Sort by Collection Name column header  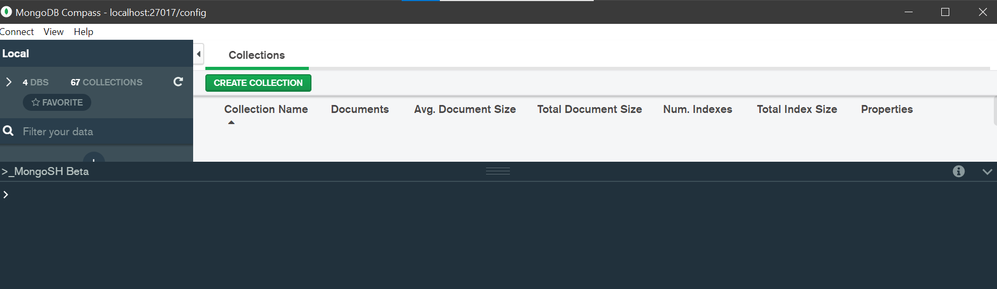coord(266,109)
